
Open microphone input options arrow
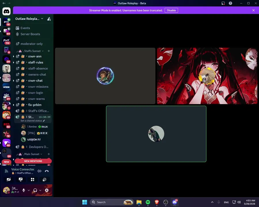[29, 190]
